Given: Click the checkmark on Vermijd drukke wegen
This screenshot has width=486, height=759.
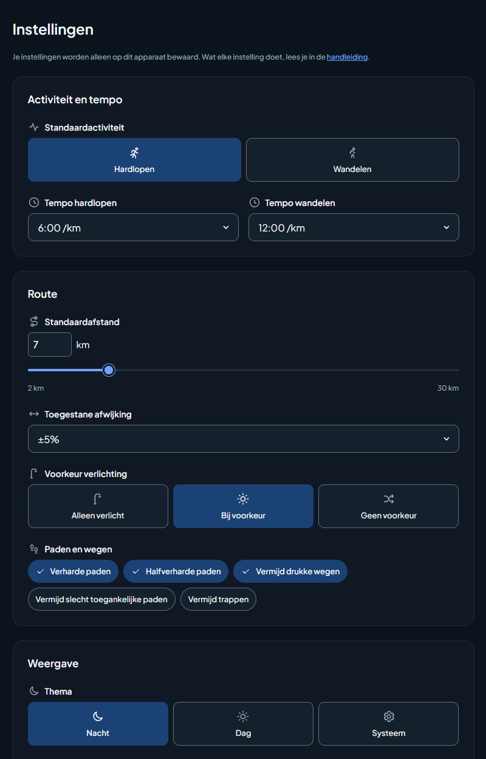Looking at the screenshot, I should 246,571.
